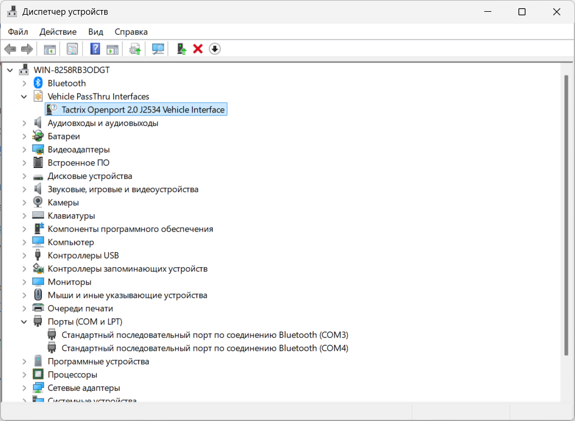The height and width of the screenshot is (421, 575).
Task: Open the Файл menu
Action: click(x=18, y=32)
